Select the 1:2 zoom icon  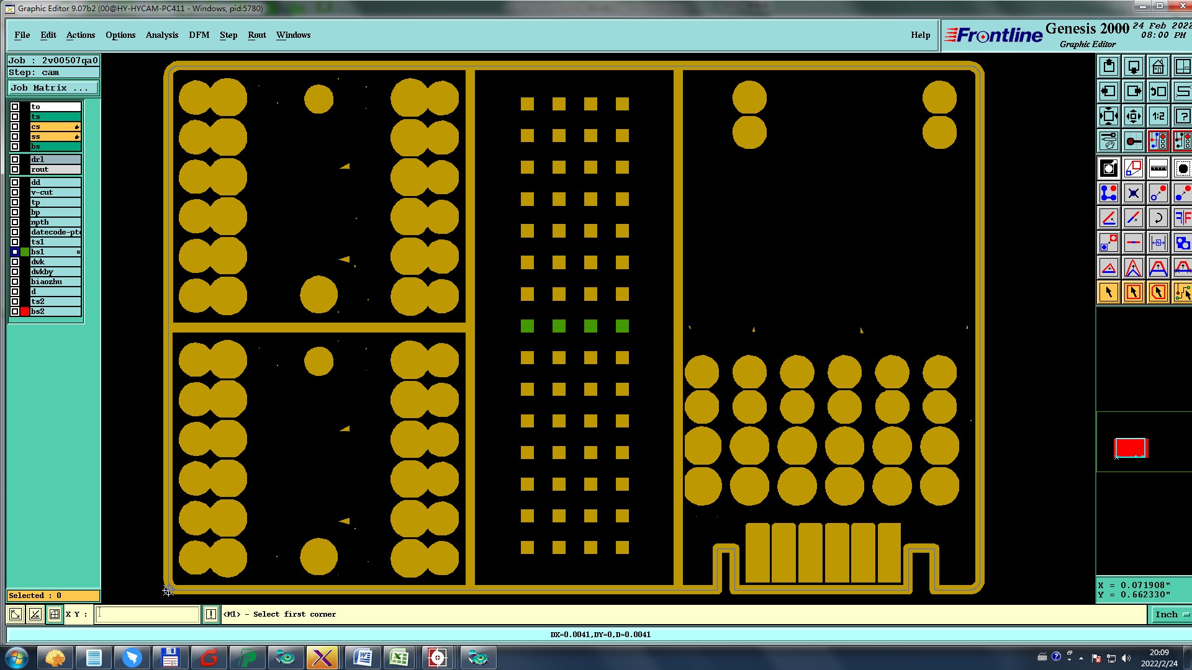(1158, 116)
